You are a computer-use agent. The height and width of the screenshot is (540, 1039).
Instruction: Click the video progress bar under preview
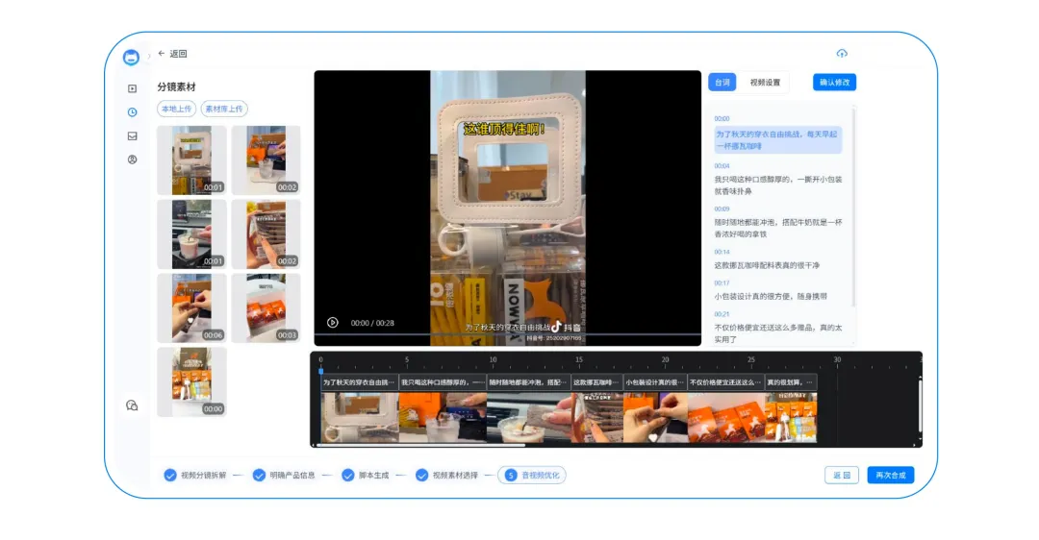point(507,335)
